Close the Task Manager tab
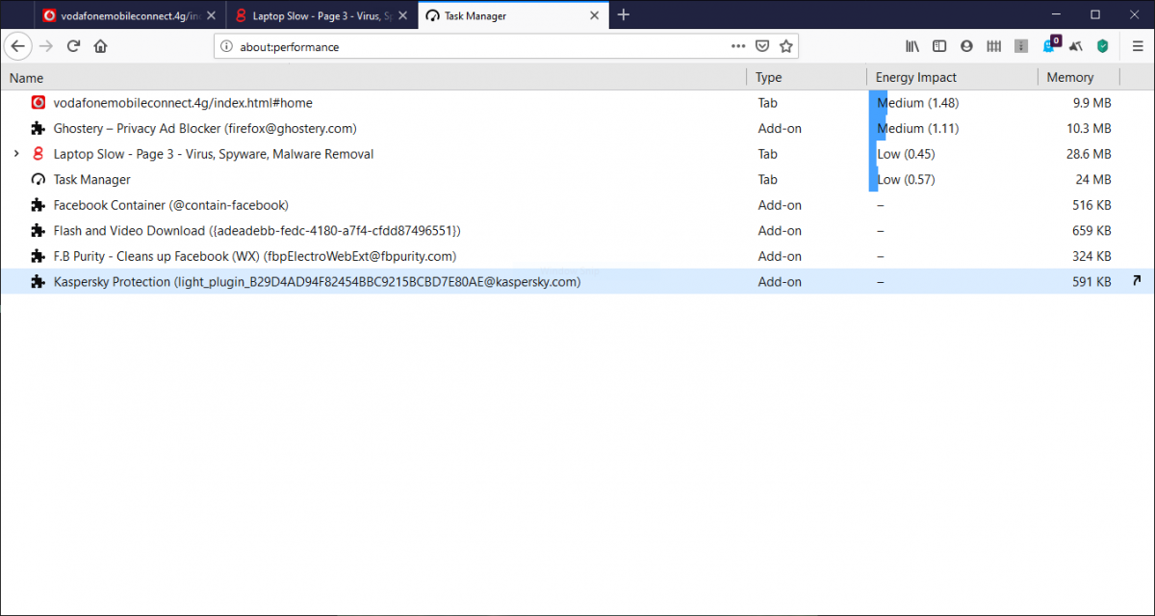Viewport: 1155px width, 616px height. point(595,15)
